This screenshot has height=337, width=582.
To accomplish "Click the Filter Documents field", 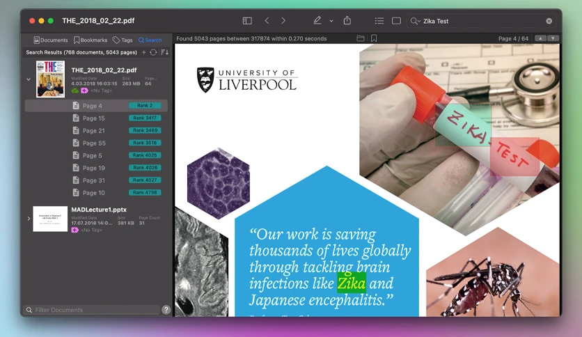I will point(92,310).
